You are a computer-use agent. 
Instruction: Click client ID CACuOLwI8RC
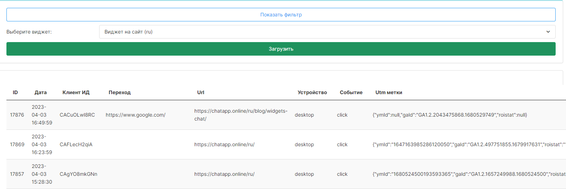(x=77, y=115)
